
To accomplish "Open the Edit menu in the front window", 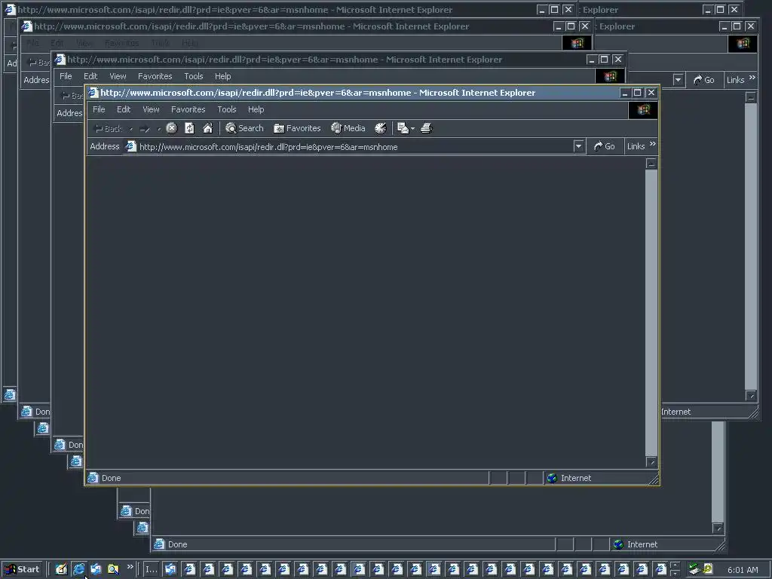I will pyautogui.click(x=124, y=109).
